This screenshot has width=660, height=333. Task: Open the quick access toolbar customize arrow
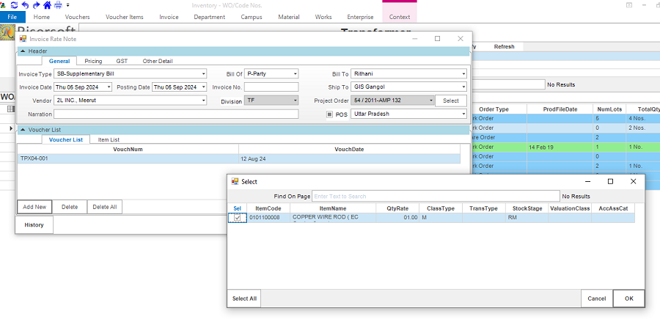point(67,5)
